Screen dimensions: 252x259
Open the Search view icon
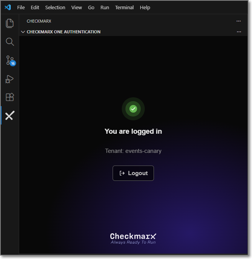(10, 42)
